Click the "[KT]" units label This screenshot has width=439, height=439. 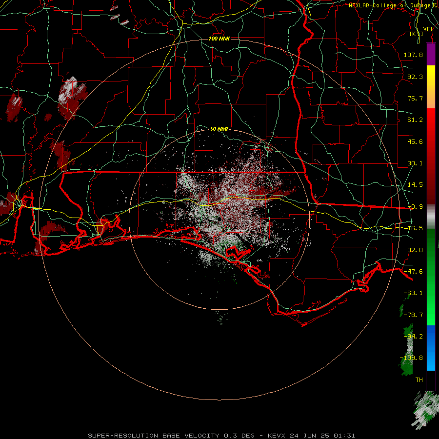[417, 34]
